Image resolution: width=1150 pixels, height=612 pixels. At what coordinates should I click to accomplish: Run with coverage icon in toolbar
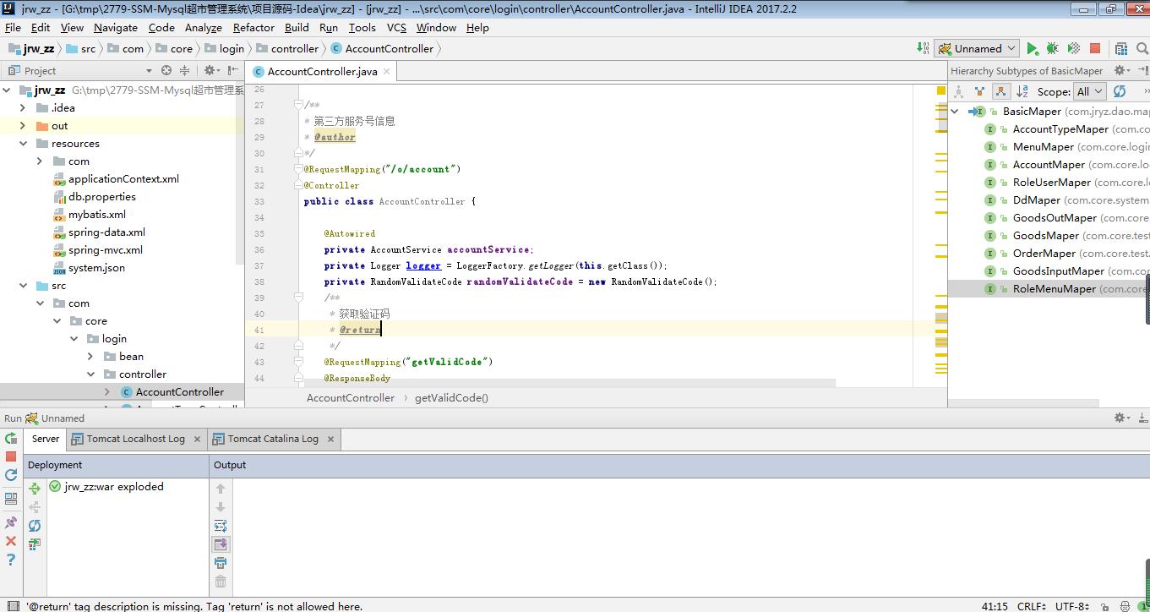[x=1074, y=49]
